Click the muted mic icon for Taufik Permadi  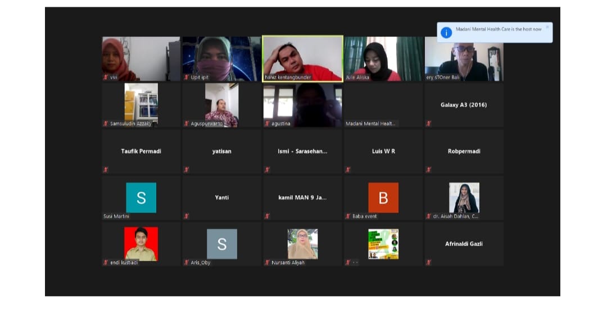(106, 169)
